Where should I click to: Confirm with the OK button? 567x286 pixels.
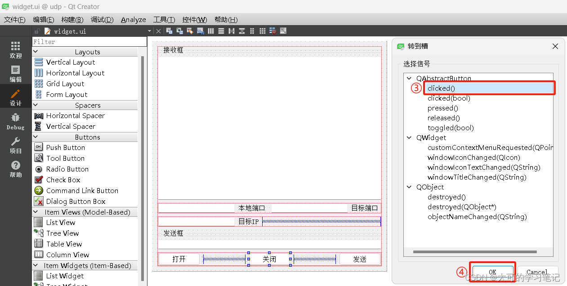492,272
